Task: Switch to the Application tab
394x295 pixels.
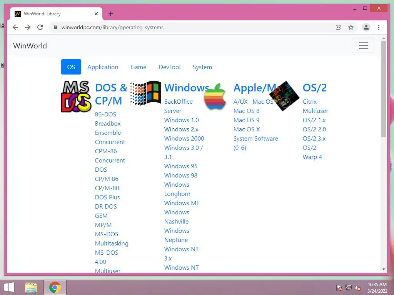Action: pos(103,67)
